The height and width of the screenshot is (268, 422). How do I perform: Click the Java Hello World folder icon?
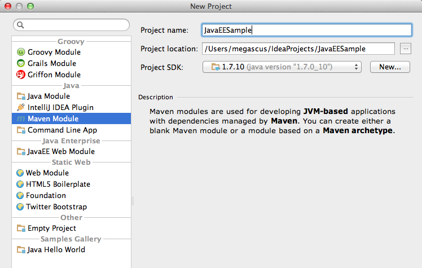click(x=21, y=250)
